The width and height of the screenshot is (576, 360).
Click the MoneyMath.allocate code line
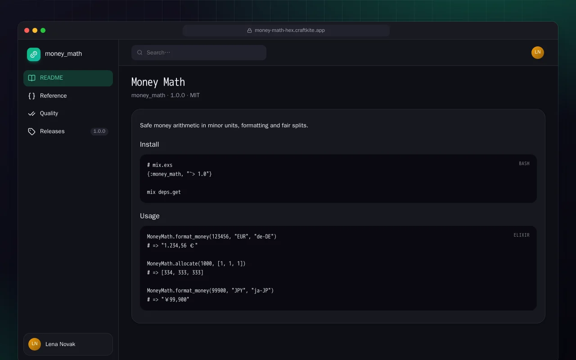tap(196, 264)
